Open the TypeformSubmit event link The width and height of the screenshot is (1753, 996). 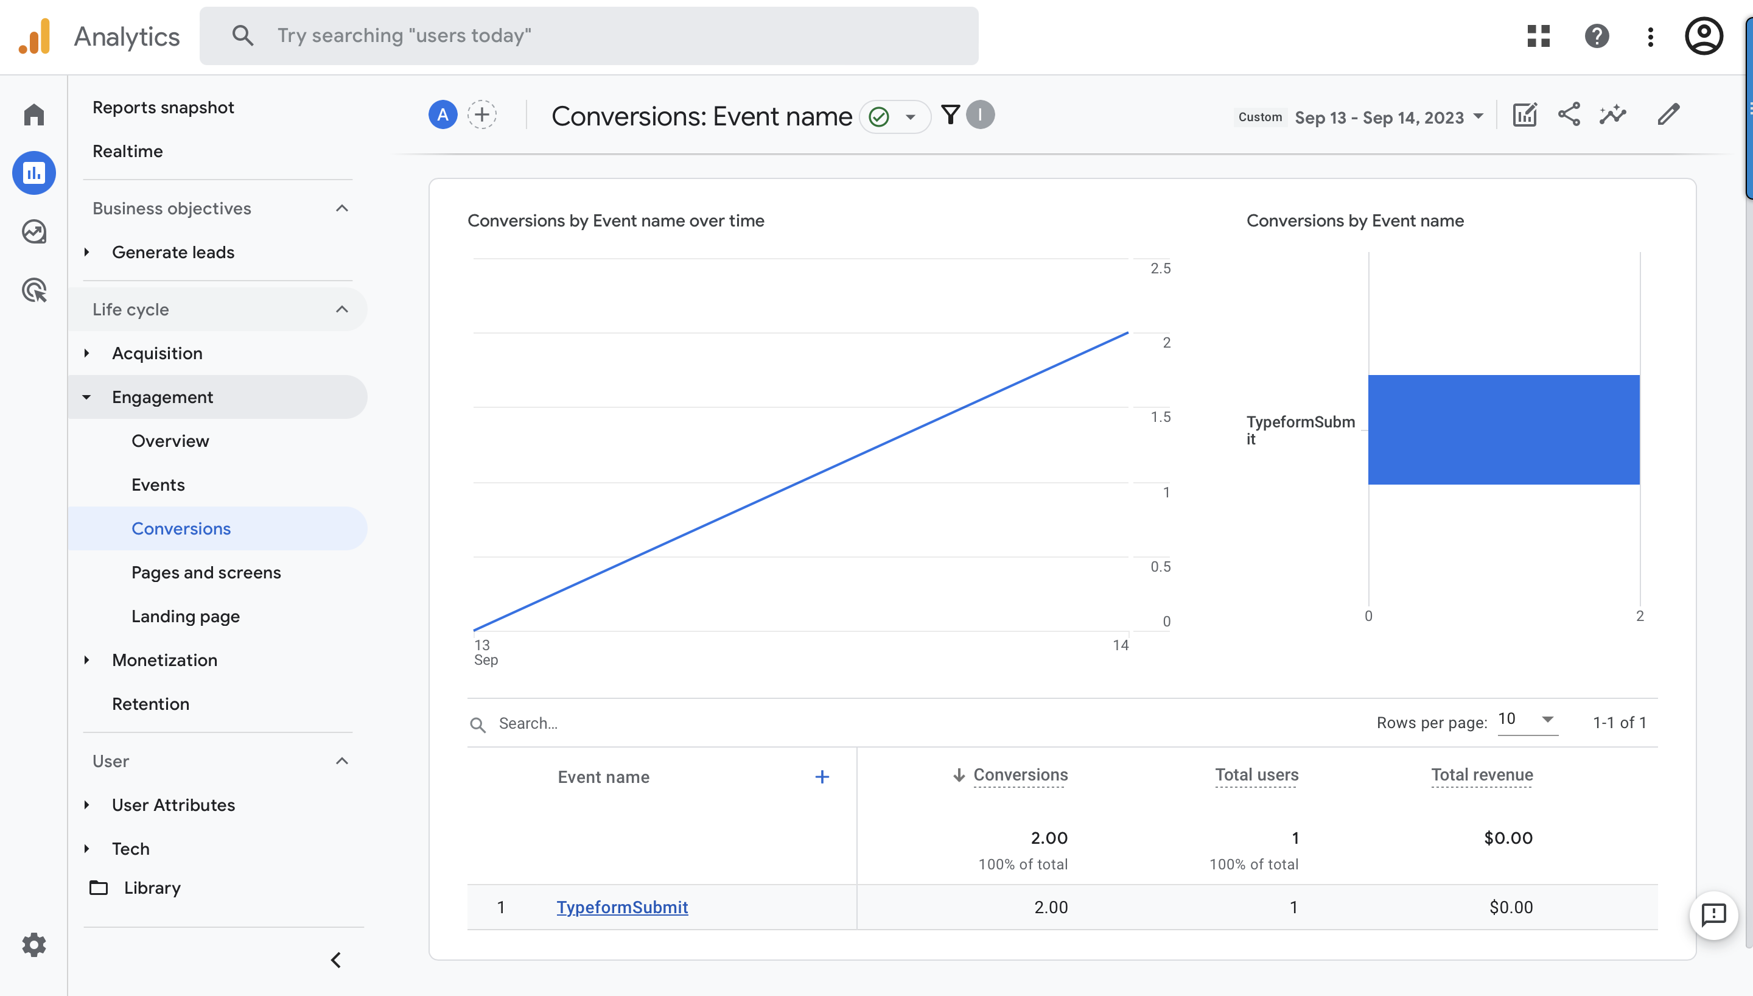pos(621,907)
